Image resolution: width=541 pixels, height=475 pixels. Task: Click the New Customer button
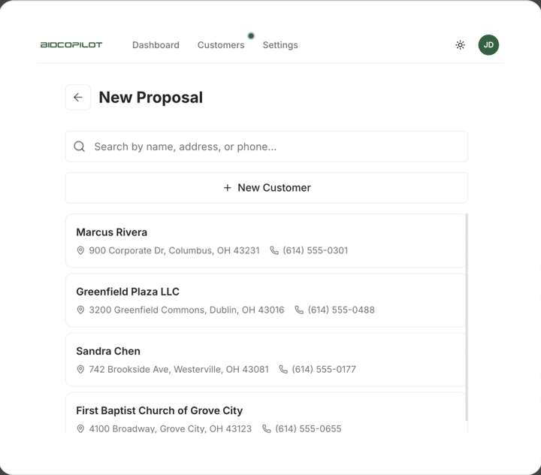266,188
